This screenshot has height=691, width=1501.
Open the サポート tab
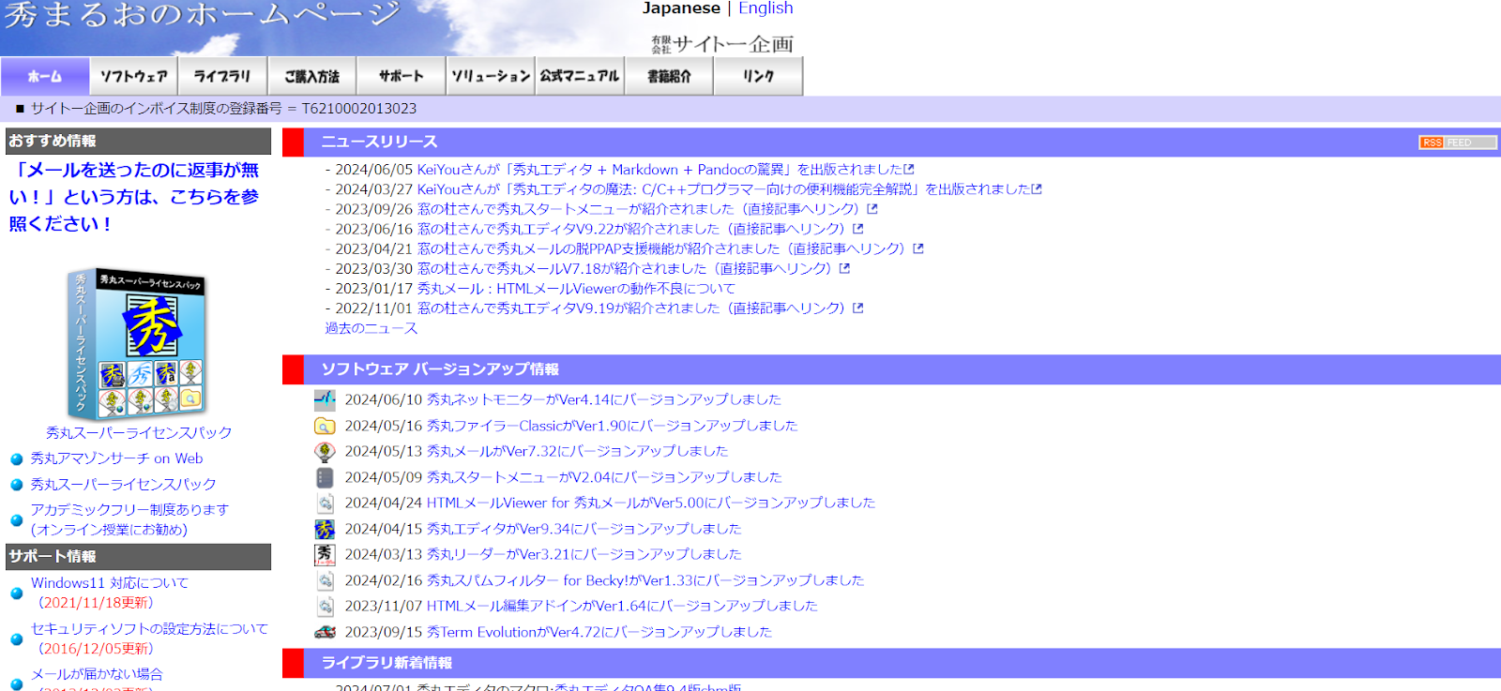(x=402, y=76)
